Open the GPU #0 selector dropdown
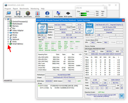Viewport: 128px width, 103px height. tap(89, 35)
